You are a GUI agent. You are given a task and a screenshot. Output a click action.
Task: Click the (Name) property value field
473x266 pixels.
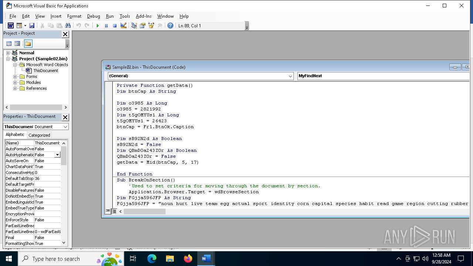tap(47, 143)
